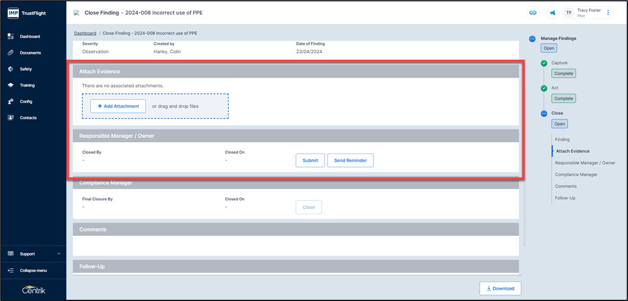Click the Safety shield icon
Image resolution: width=628 pixels, height=301 pixels.
click(x=11, y=69)
